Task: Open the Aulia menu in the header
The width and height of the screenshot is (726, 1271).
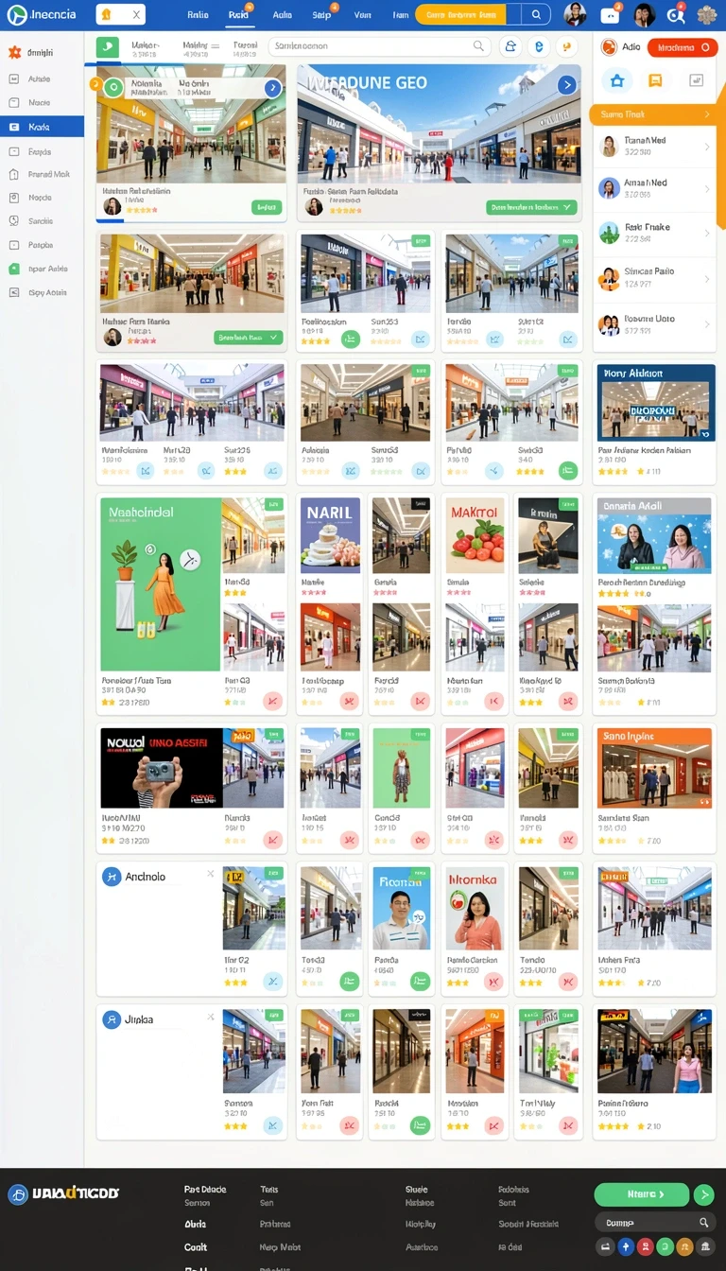Action: (282, 15)
